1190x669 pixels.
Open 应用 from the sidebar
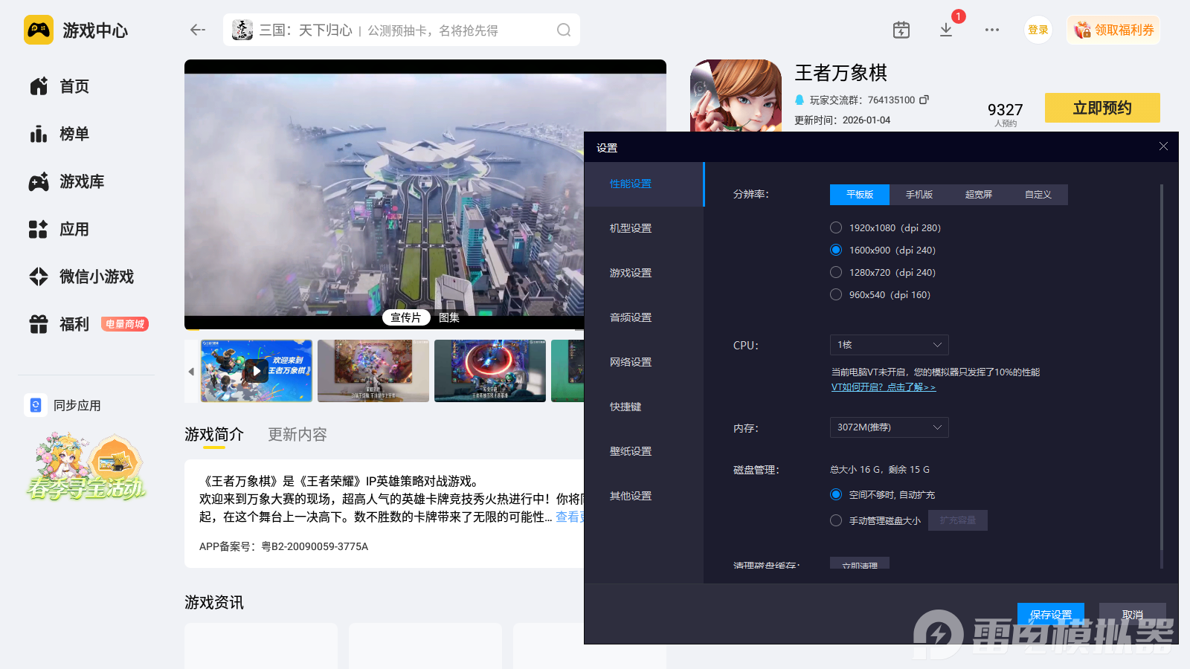pyautogui.click(x=59, y=229)
